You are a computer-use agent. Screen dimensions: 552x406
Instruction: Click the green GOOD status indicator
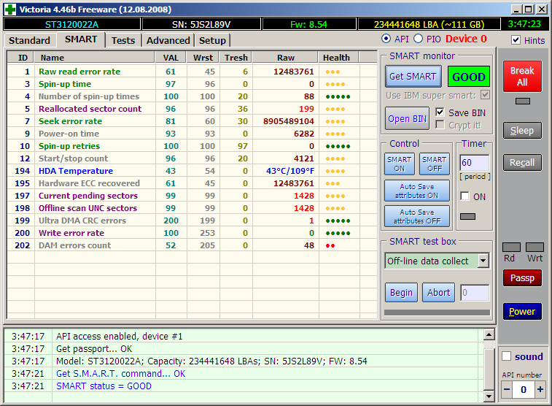469,77
